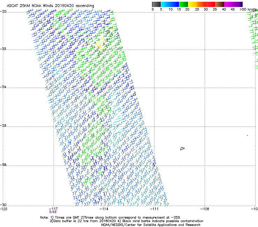
Task: Click the '-24' latitude axis label
Action: pyautogui.click(x=3, y=87)
